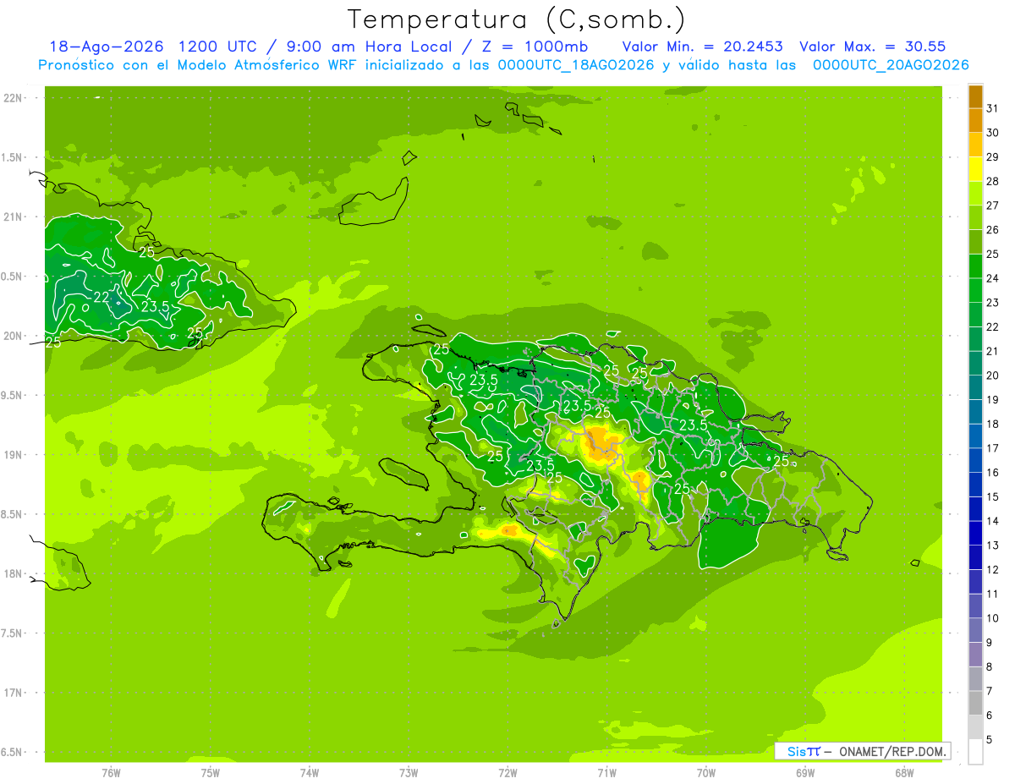Click the "74W" longitude axis label
The image size is (1015, 784).
click(310, 774)
